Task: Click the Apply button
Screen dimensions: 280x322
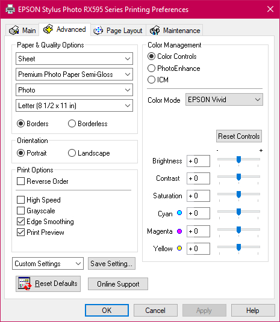Action: click(204, 311)
